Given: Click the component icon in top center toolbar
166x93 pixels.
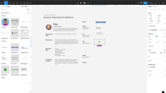Looking at the screenshot, I should pos(78,3).
